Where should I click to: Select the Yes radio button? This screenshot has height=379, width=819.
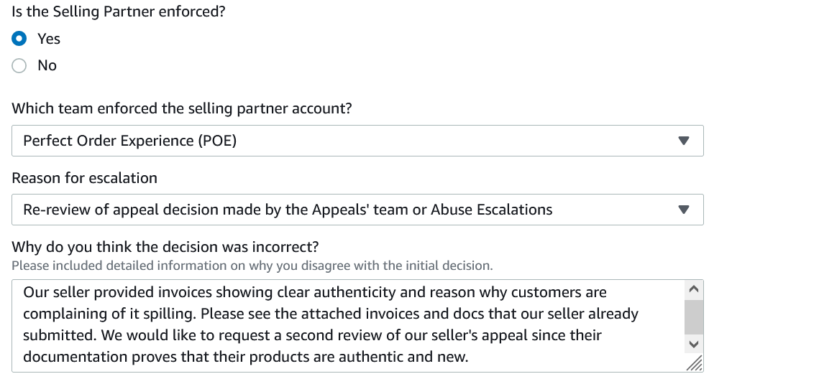pos(20,39)
